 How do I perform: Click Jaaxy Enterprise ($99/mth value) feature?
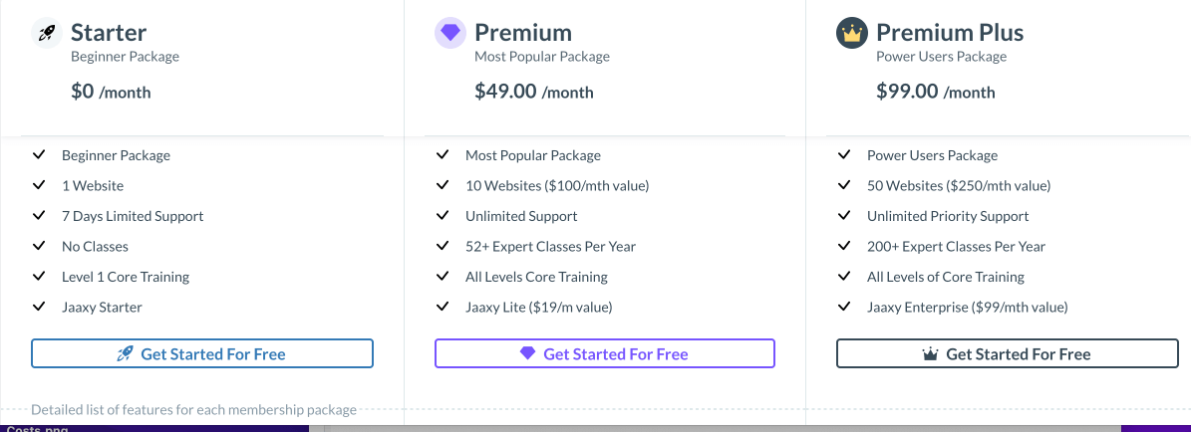click(x=968, y=308)
